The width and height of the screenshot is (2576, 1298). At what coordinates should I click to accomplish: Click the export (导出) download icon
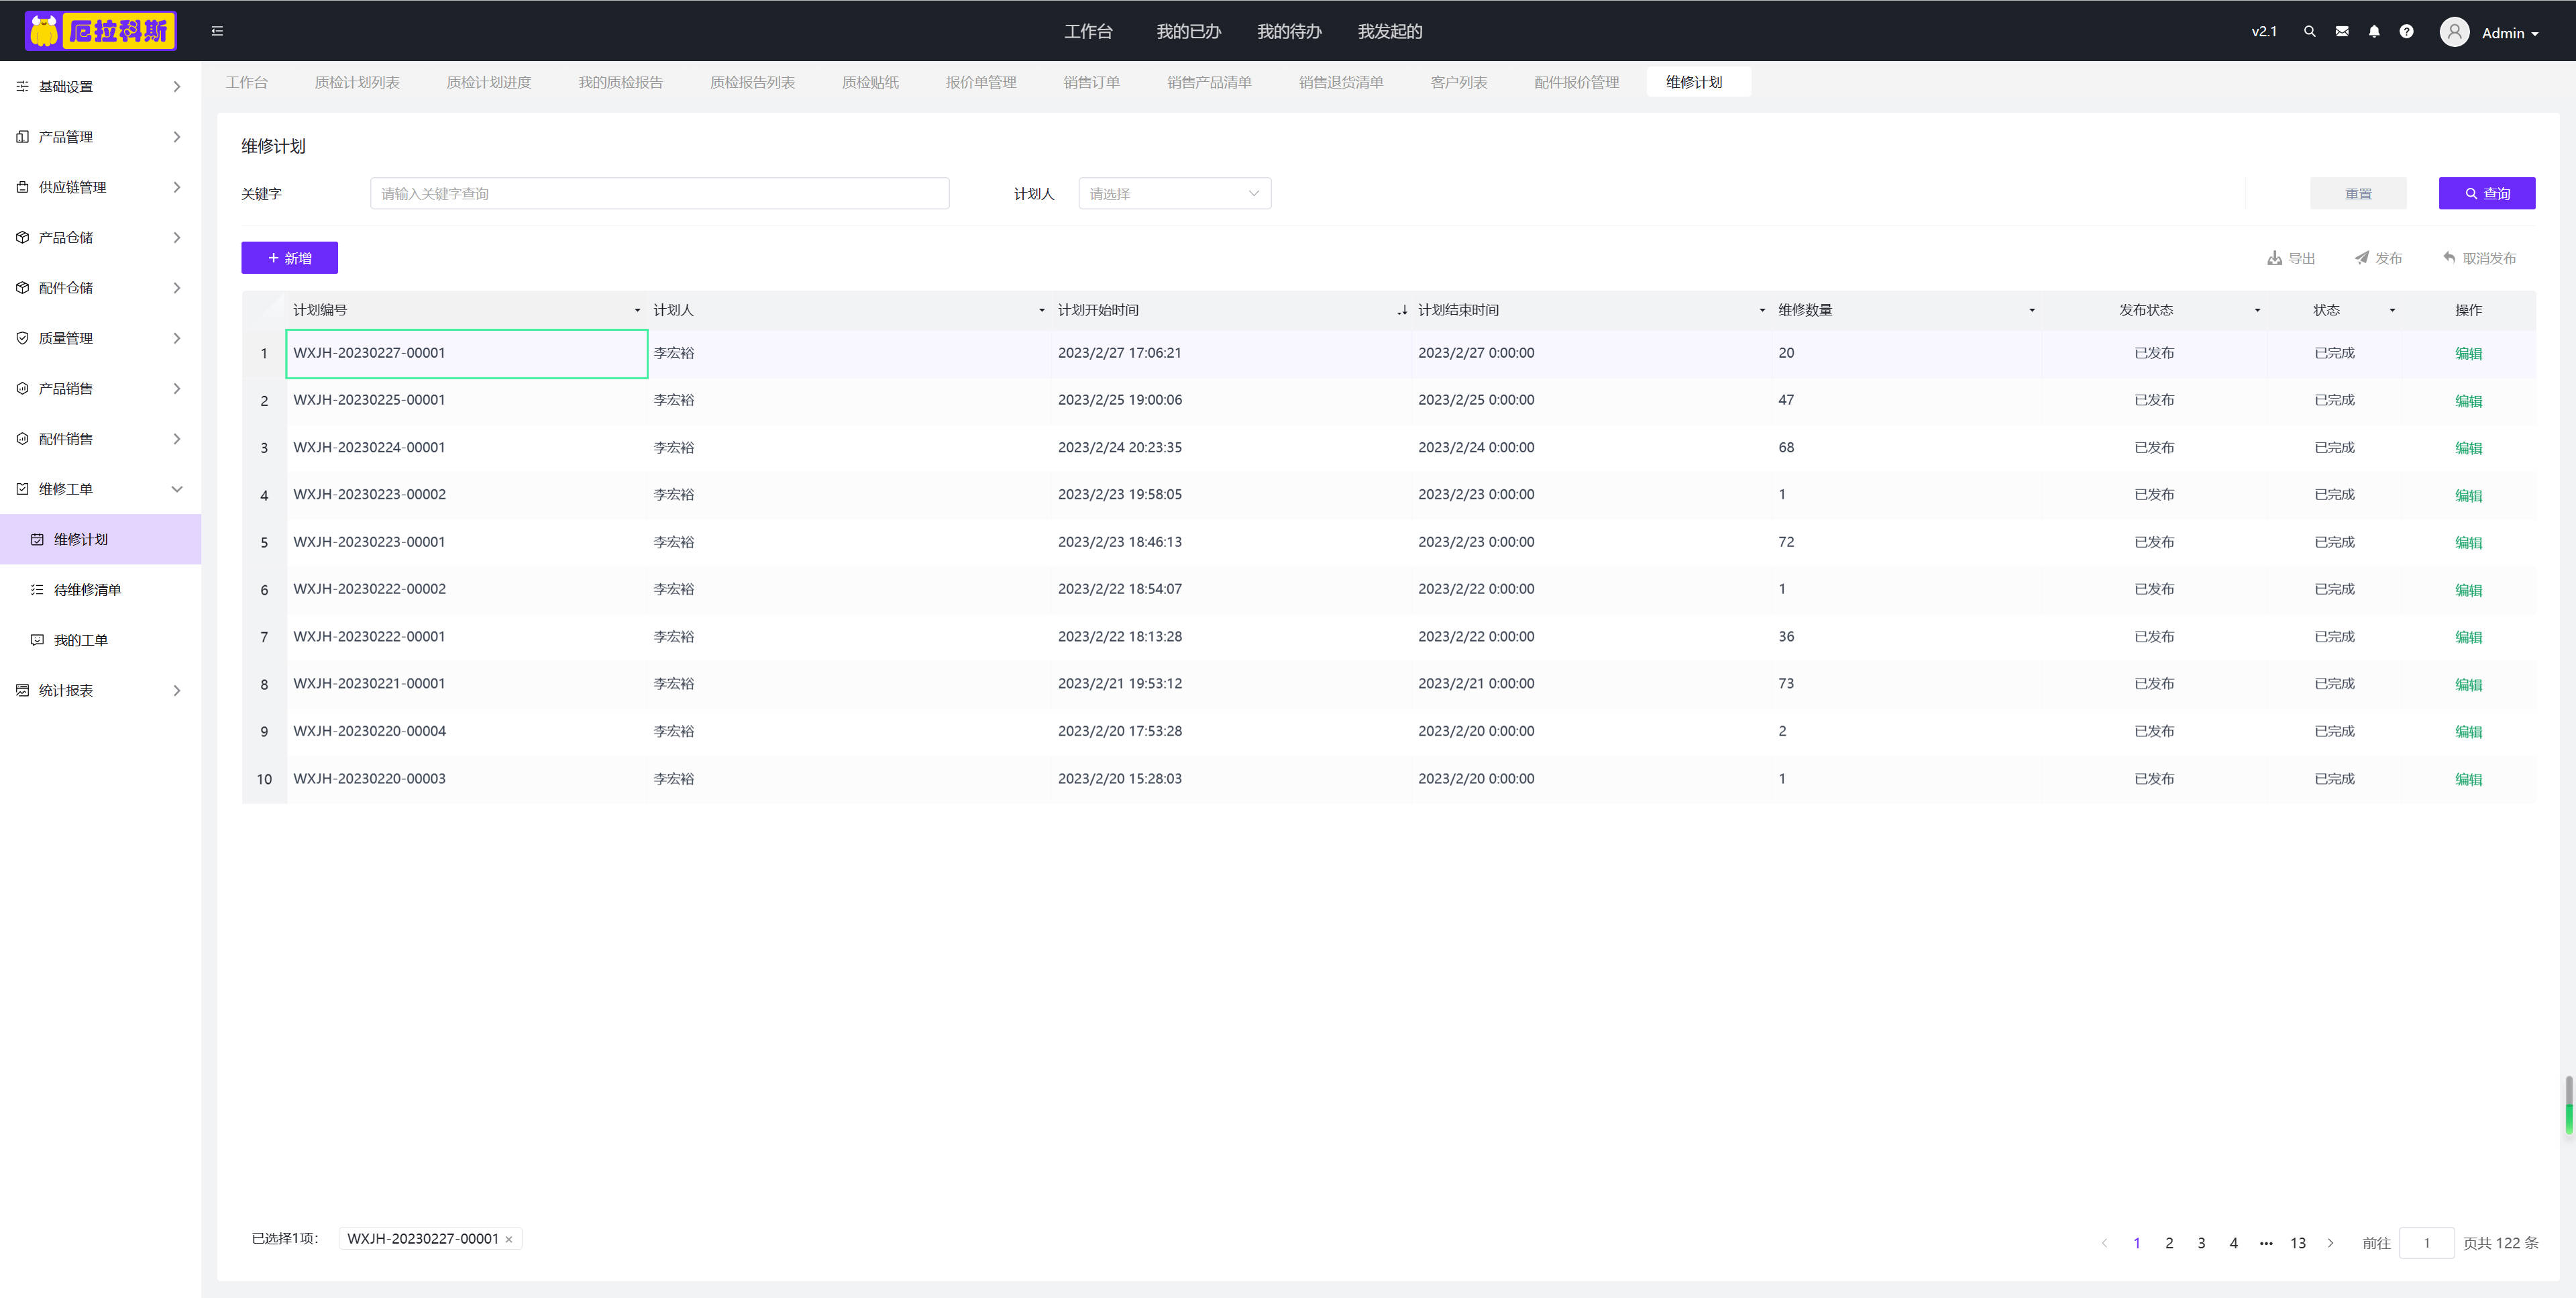[2274, 258]
